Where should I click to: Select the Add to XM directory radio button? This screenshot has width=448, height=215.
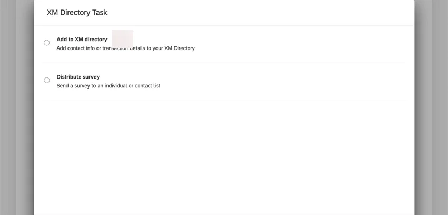(x=47, y=43)
